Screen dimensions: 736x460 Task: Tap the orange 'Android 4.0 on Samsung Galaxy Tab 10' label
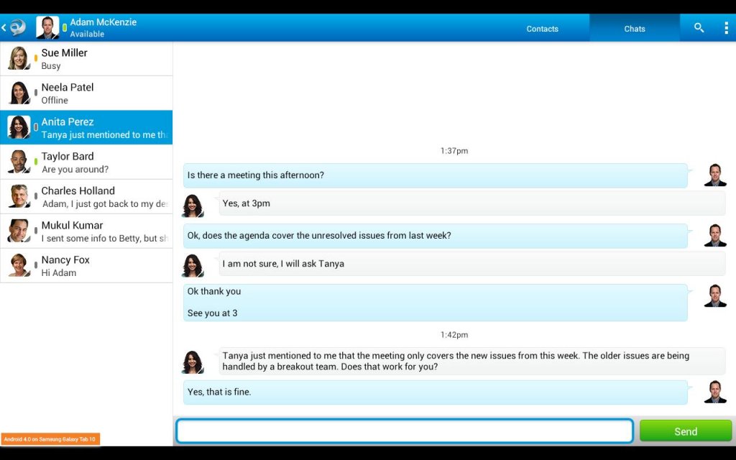coord(51,439)
